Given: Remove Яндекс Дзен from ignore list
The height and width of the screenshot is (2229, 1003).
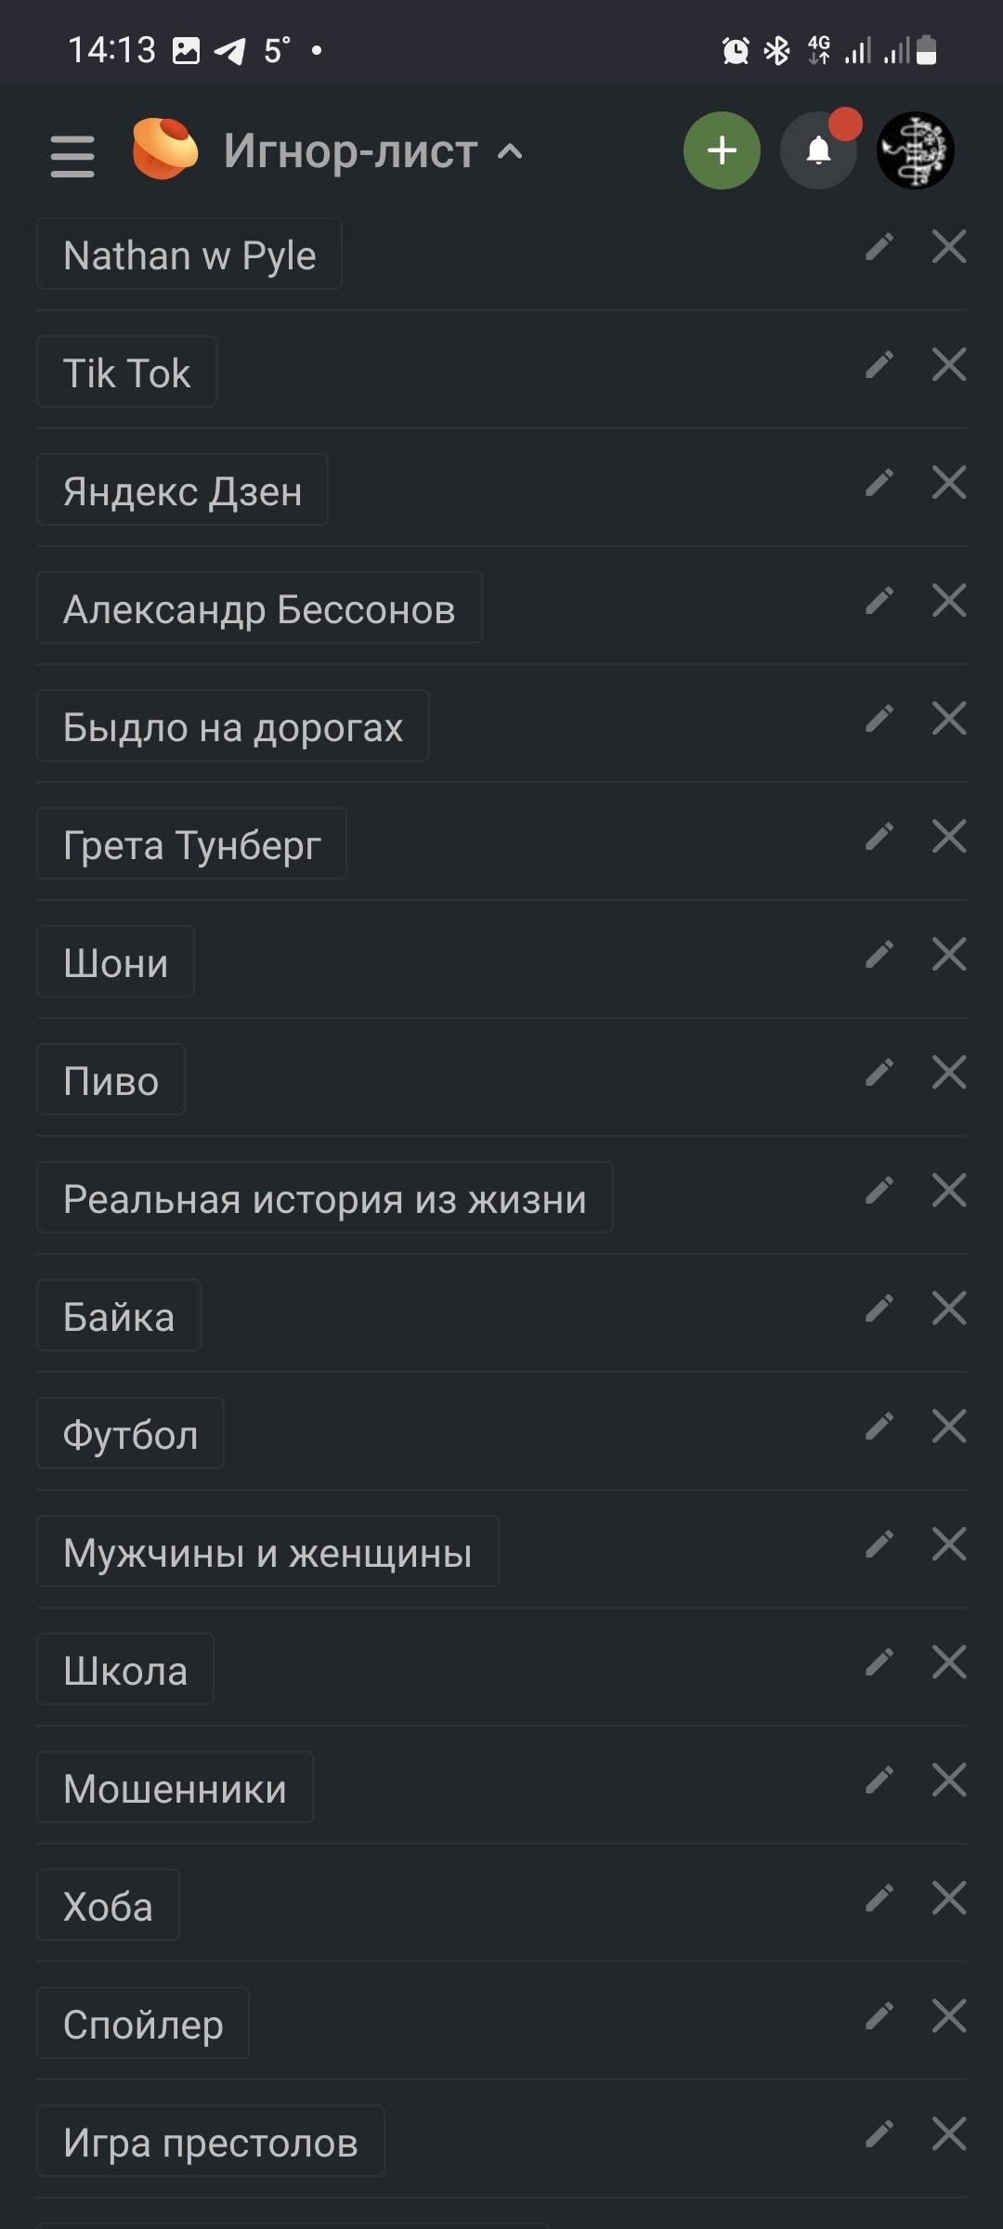Looking at the screenshot, I should pos(948,483).
